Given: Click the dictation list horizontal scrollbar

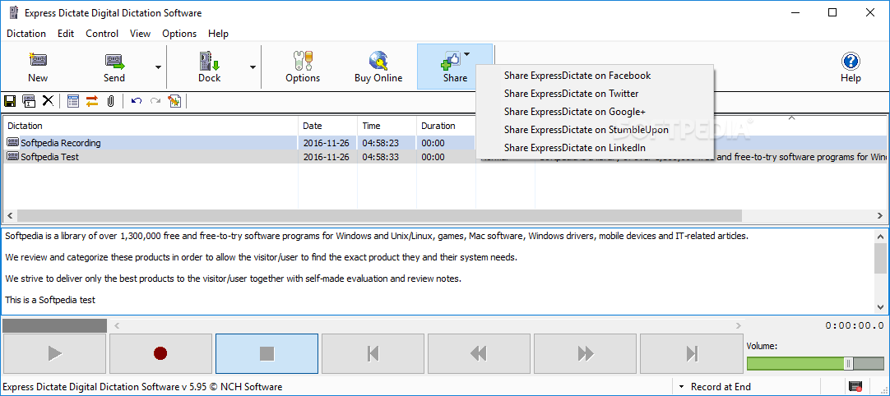Looking at the screenshot, I should pos(379,216).
